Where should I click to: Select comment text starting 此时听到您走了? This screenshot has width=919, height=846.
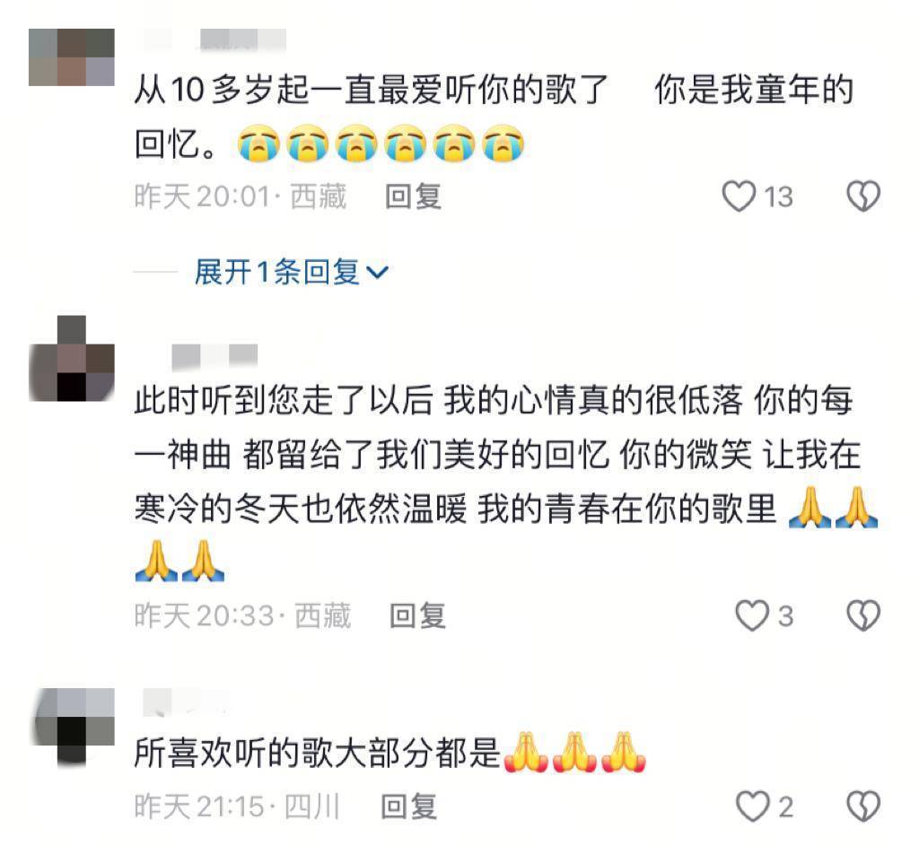(x=506, y=482)
